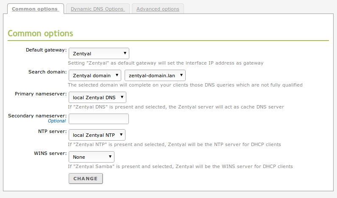Image resolution: width=337 pixels, height=198 pixels.
Task: Click the WINS server field label
Action: pos(50,154)
